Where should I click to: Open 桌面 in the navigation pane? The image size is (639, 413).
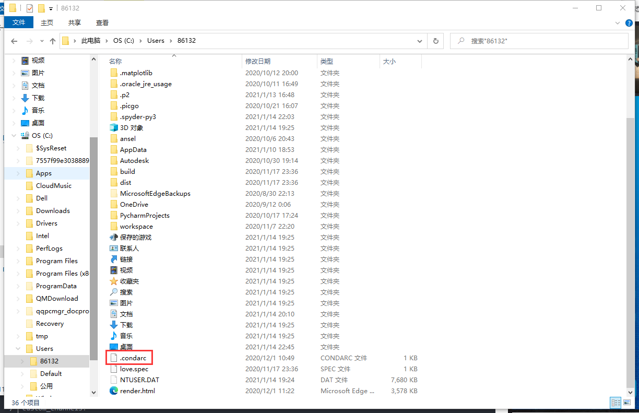38,123
